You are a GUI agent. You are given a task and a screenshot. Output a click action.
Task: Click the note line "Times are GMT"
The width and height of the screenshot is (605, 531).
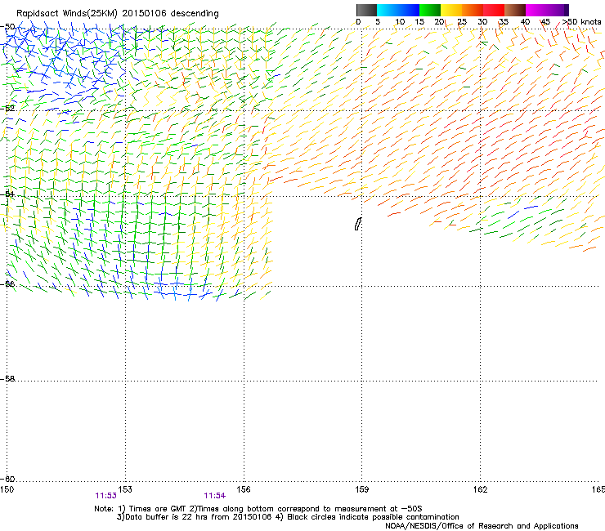158,509
